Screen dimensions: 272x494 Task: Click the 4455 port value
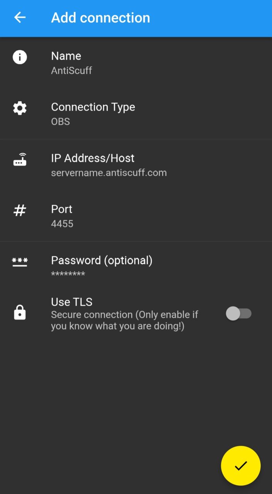62,224
